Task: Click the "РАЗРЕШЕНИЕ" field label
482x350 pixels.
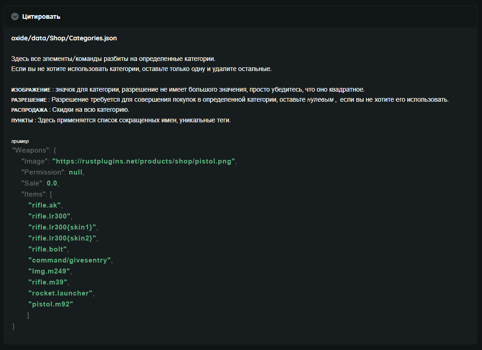Action: tap(29, 100)
